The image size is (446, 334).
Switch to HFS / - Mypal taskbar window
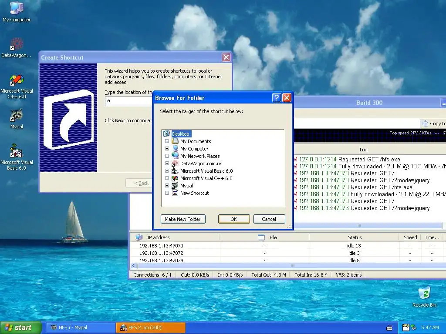pyautogui.click(x=81, y=327)
